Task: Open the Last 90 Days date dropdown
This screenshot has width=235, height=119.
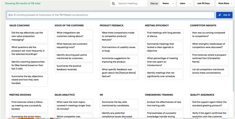Action: [x=204, y=4]
